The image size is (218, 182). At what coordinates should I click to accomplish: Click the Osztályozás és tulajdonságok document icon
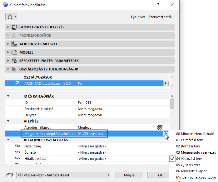click(14, 69)
